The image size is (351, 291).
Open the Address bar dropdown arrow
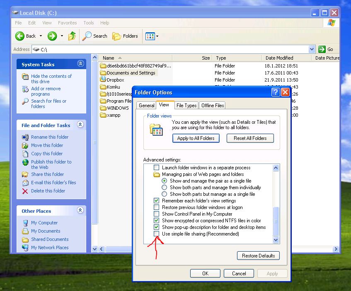tap(312, 49)
